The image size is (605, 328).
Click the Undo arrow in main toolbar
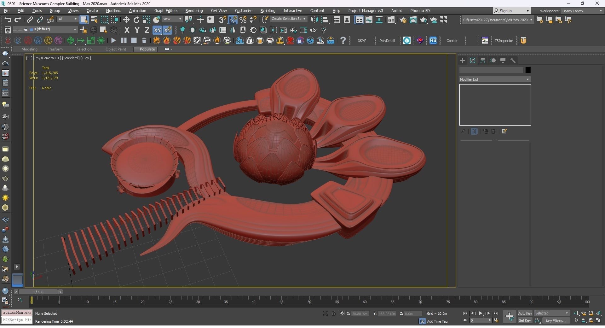pyautogui.click(x=8, y=20)
